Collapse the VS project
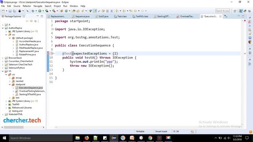This screenshot has height=142, width=253. [x=3, y=71]
